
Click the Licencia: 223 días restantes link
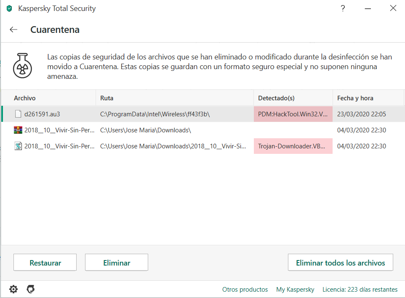click(360, 290)
